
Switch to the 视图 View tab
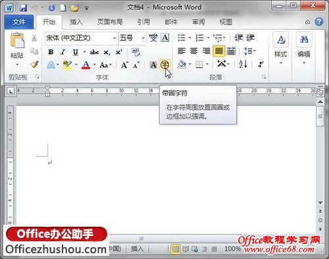[x=226, y=22]
